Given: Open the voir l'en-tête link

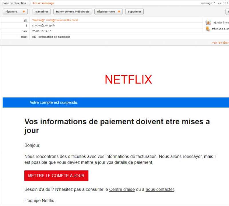Looking at the screenshot, I should (x=220, y=42).
